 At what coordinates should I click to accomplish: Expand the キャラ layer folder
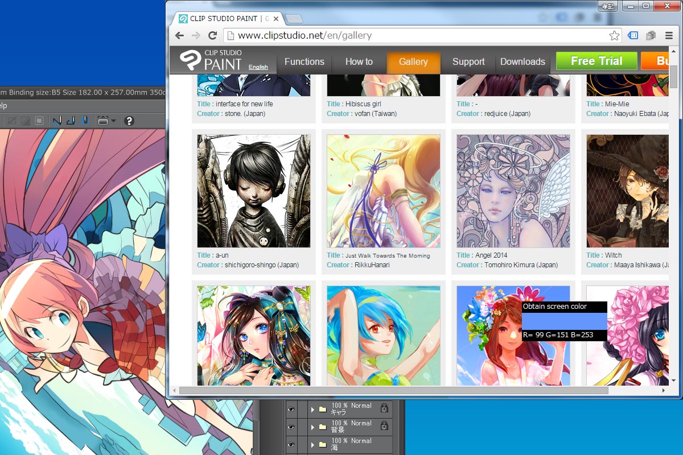pyautogui.click(x=312, y=409)
